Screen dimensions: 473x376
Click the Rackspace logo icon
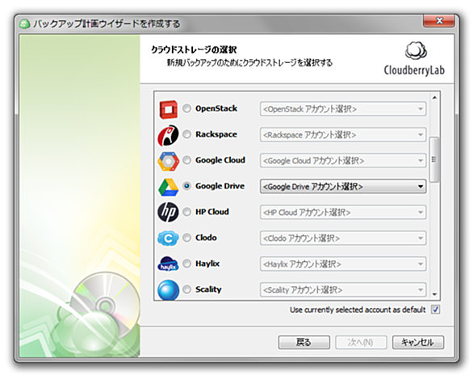(169, 135)
